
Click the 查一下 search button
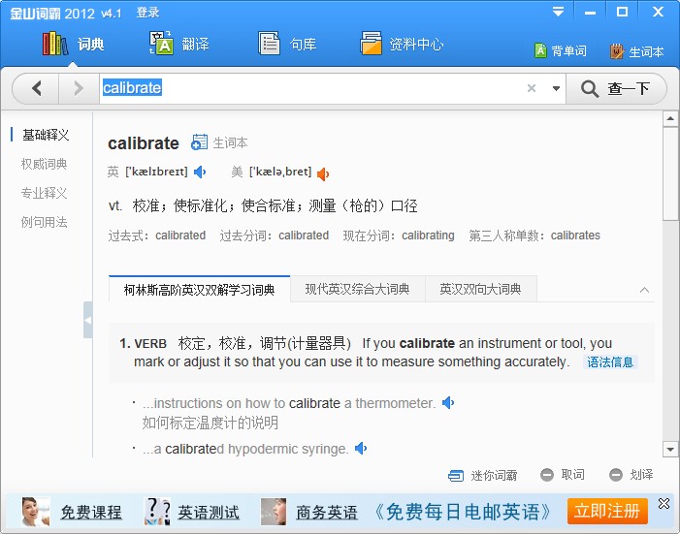pyautogui.click(x=615, y=88)
